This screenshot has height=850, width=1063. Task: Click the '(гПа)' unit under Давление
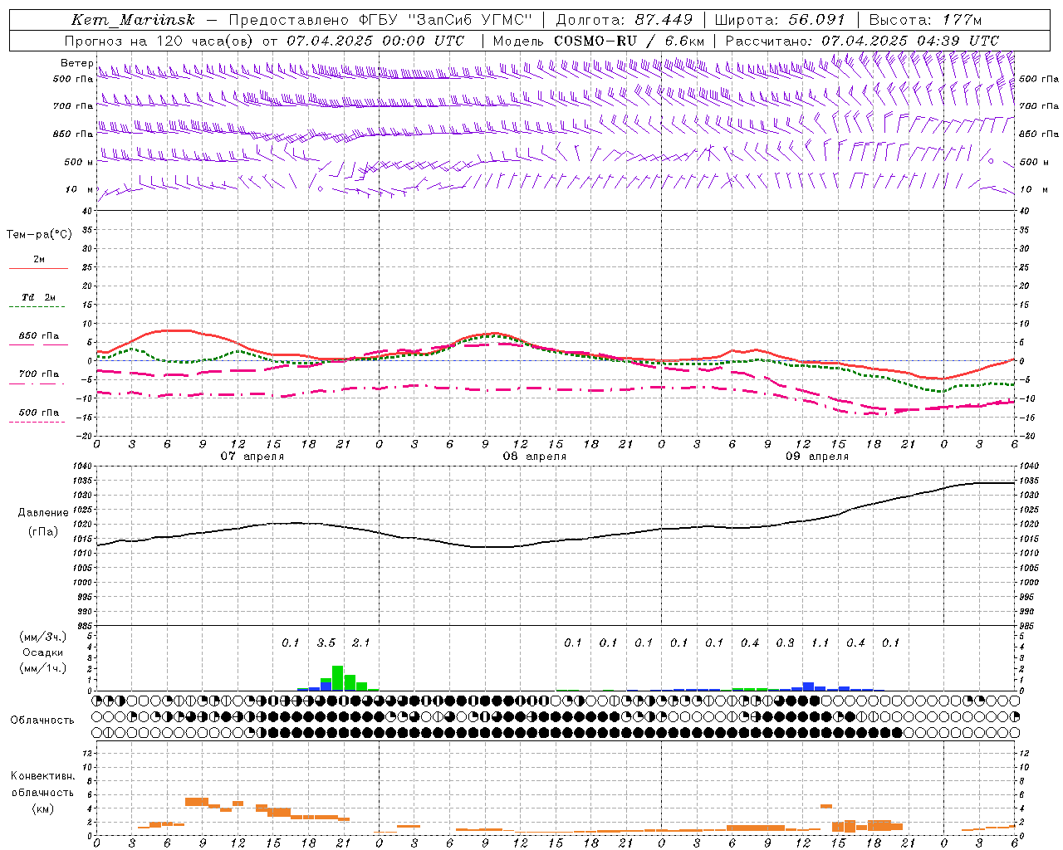tap(43, 532)
